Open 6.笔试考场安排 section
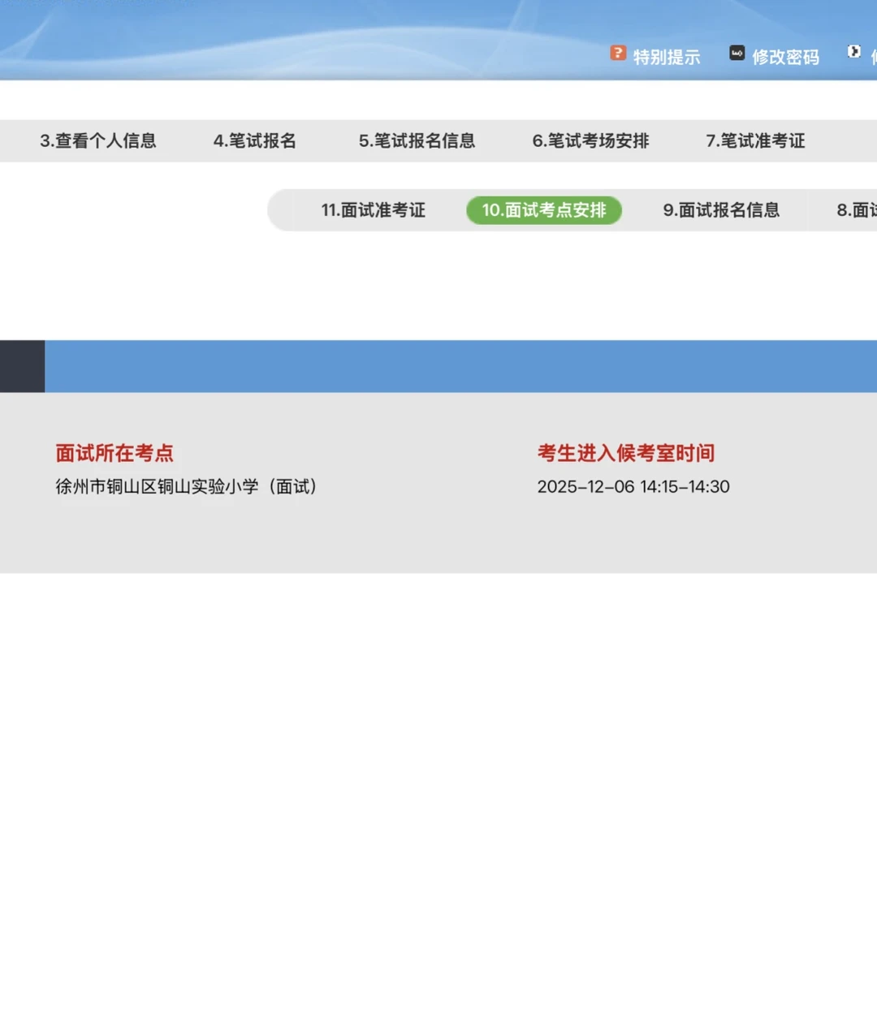Image resolution: width=877 pixels, height=1010 pixels. [x=590, y=140]
